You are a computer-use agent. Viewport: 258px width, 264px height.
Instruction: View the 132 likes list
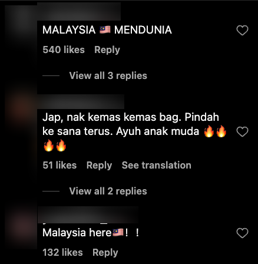point(62,252)
